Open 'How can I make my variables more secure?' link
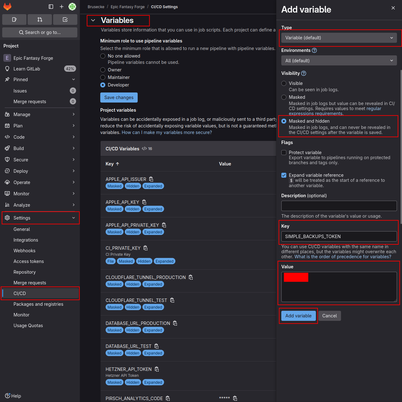The height and width of the screenshot is (402, 402). click(167, 132)
